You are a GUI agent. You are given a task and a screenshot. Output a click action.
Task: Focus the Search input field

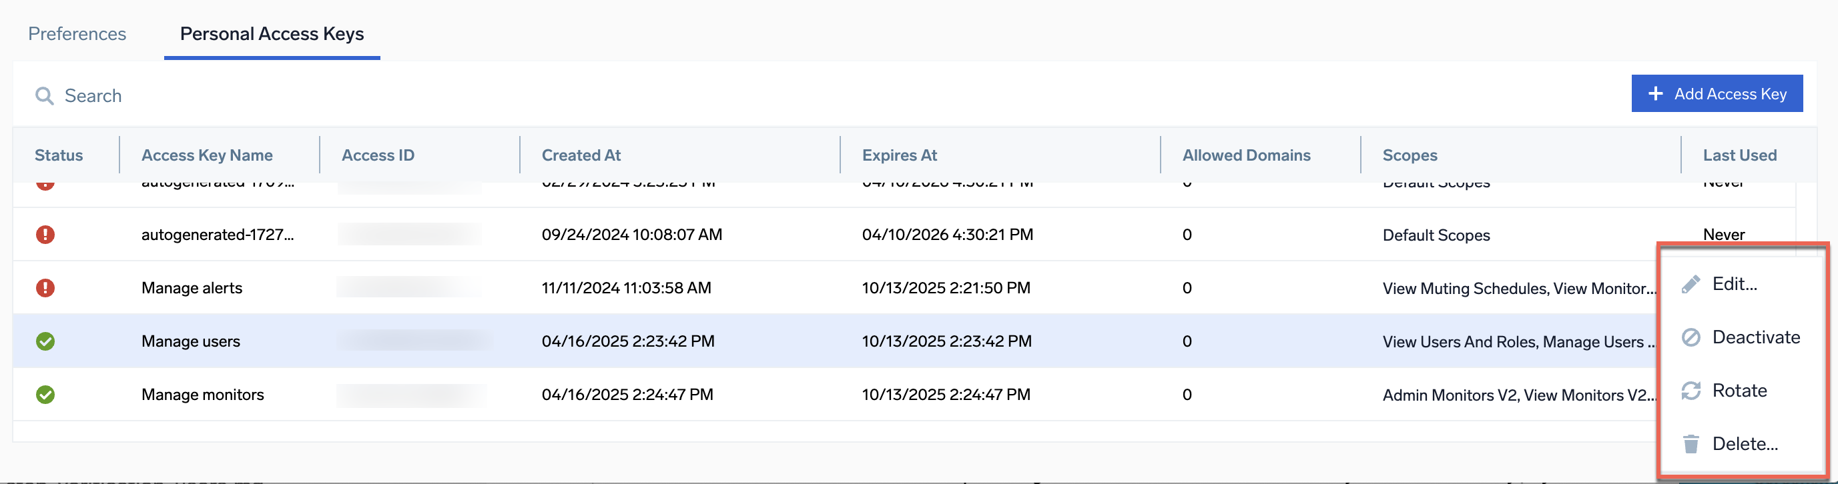[x=286, y=95]
